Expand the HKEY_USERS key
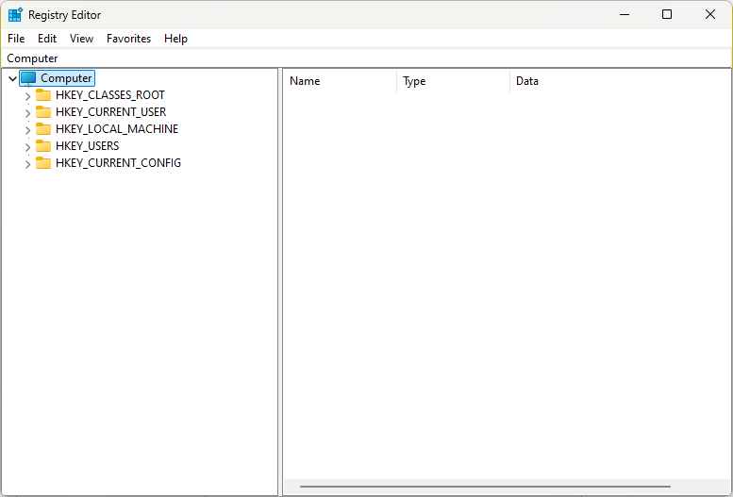Image resolution: width=733 pixels, height=497 pixels. point(27,147)
